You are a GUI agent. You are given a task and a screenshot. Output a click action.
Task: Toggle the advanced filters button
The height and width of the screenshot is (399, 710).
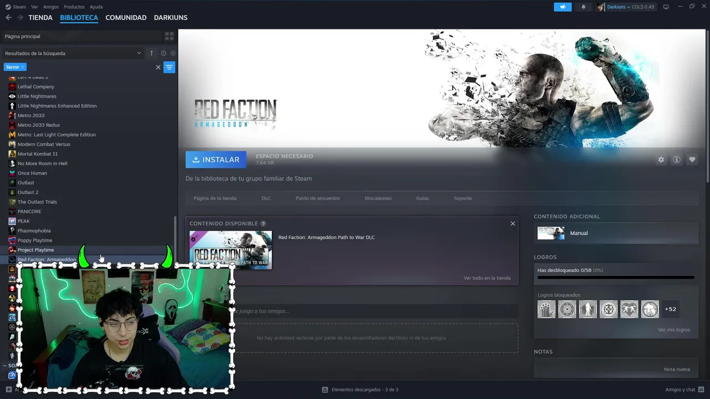coord(169,67)
